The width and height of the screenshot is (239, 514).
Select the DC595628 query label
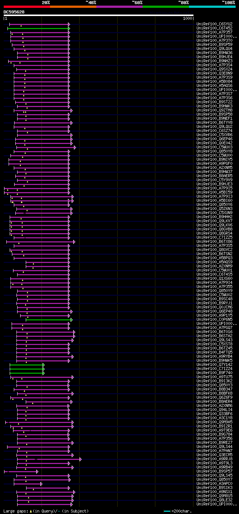pyautogui.click(x=14, y=12)
